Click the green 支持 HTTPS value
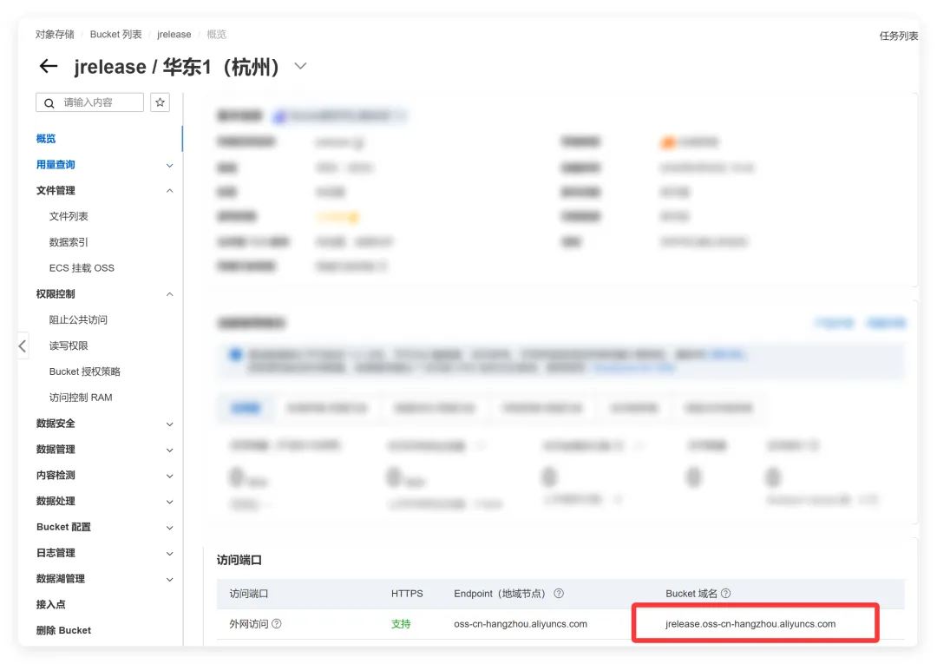This screenshot has width=937, height=664. pos(401,623)
